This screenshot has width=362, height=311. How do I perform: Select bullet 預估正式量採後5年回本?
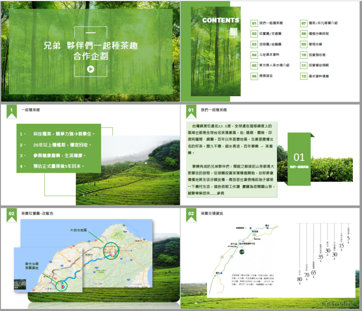coord(59,166)
